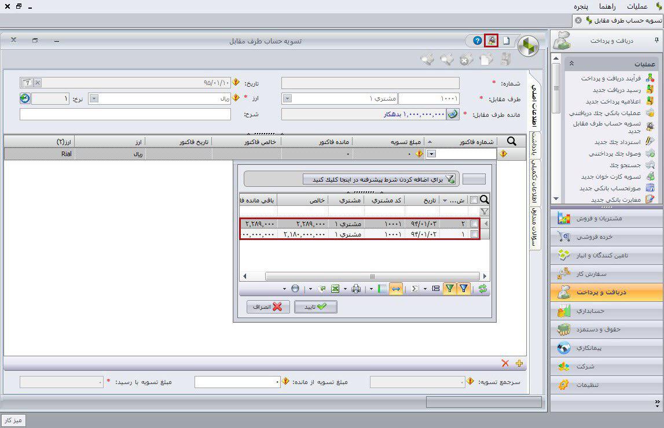Click the magnifier search icon in the popup grid header

(485, 200)
